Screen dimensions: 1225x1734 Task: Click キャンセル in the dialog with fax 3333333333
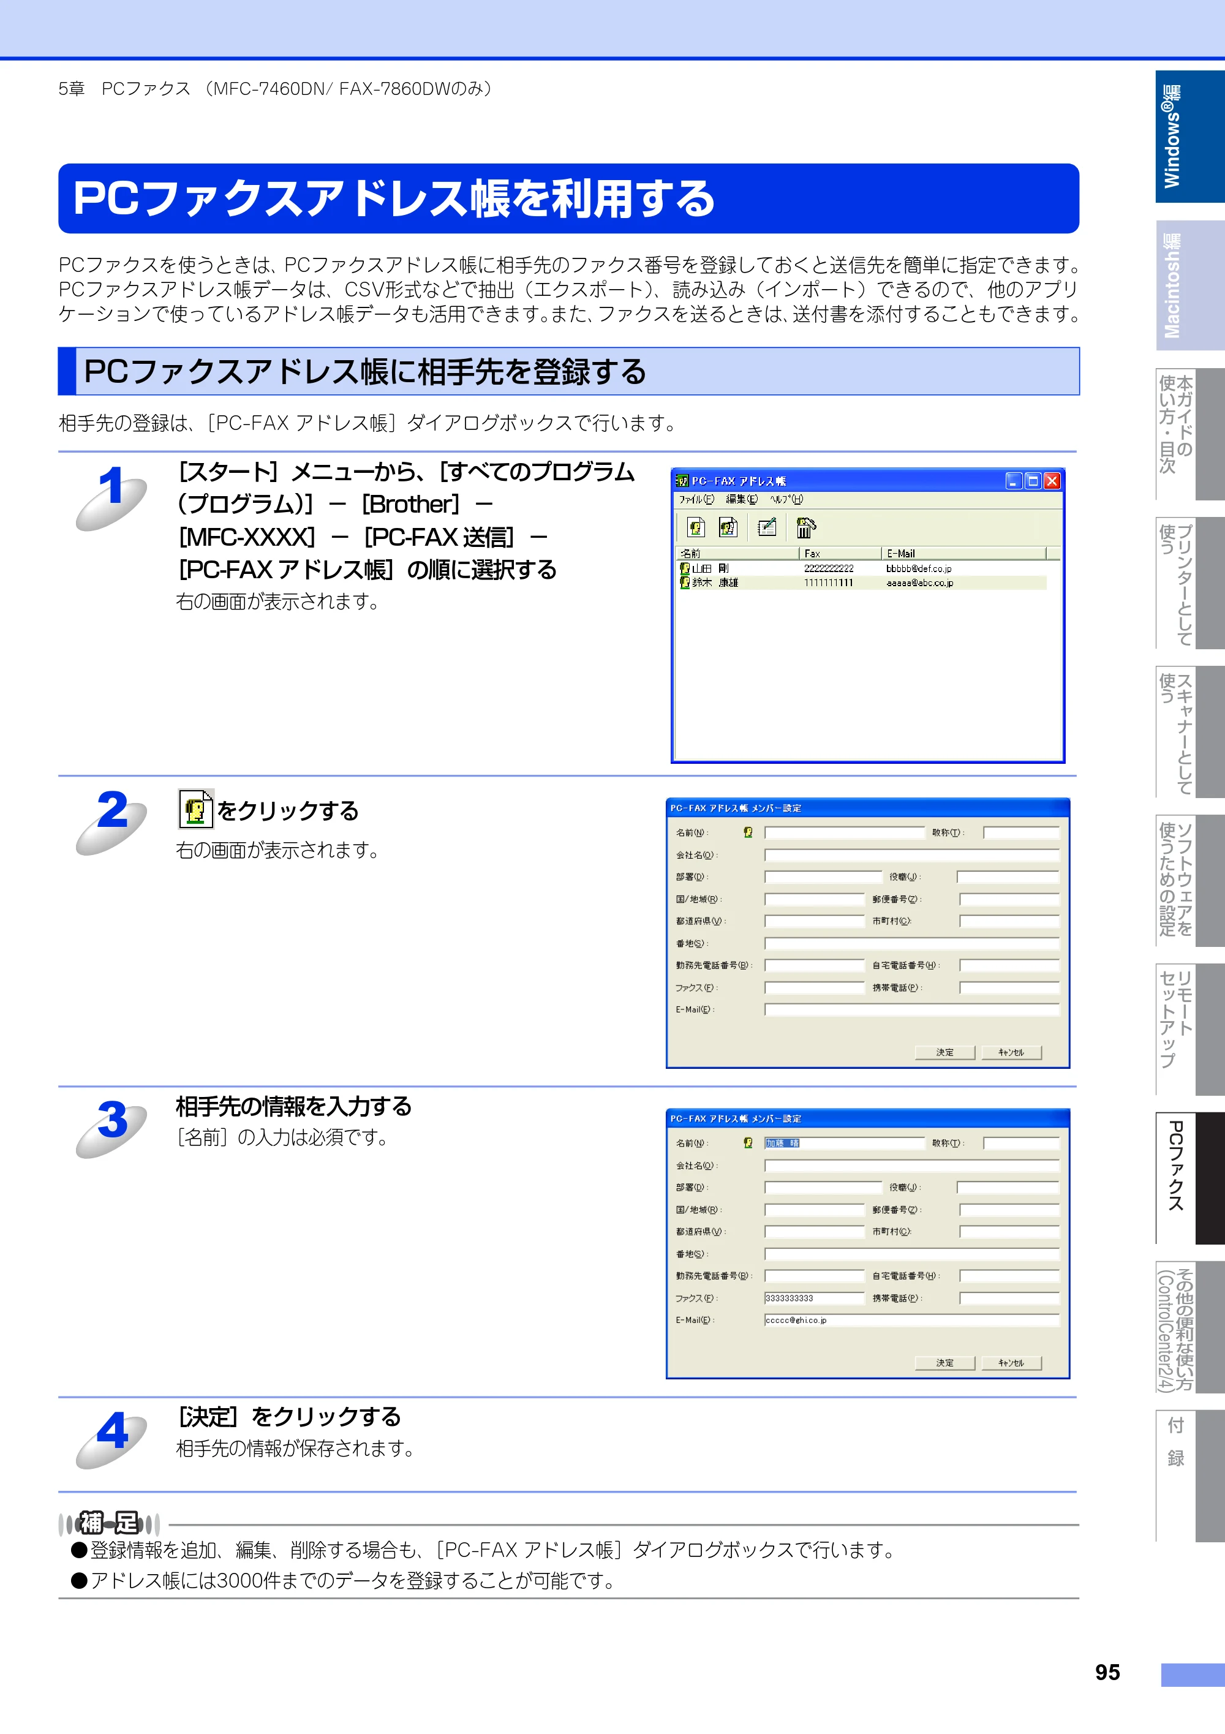tap(1011, 1362)
